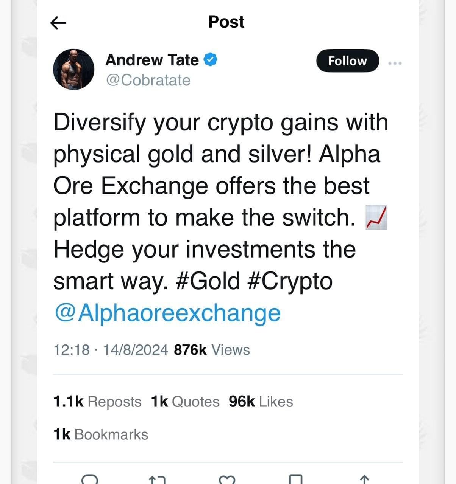Open the #Gold hashtag
The width and height of the screenshot is (456, 484).
208,281
